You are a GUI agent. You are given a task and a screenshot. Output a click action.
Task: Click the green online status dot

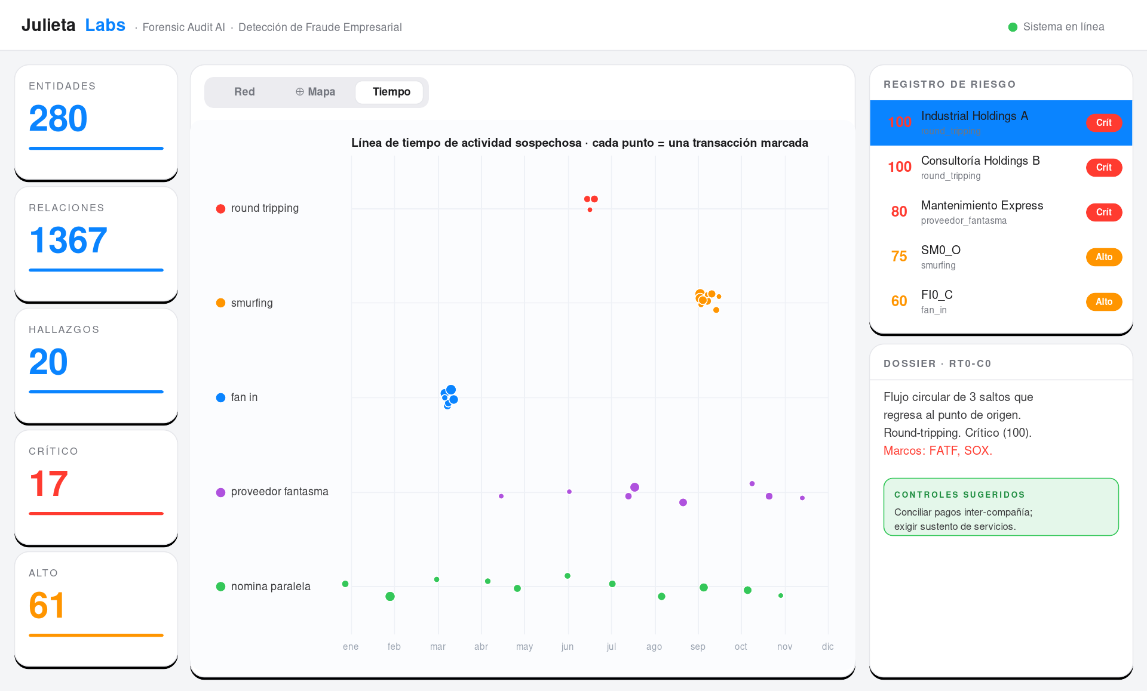coord(1013,27)
